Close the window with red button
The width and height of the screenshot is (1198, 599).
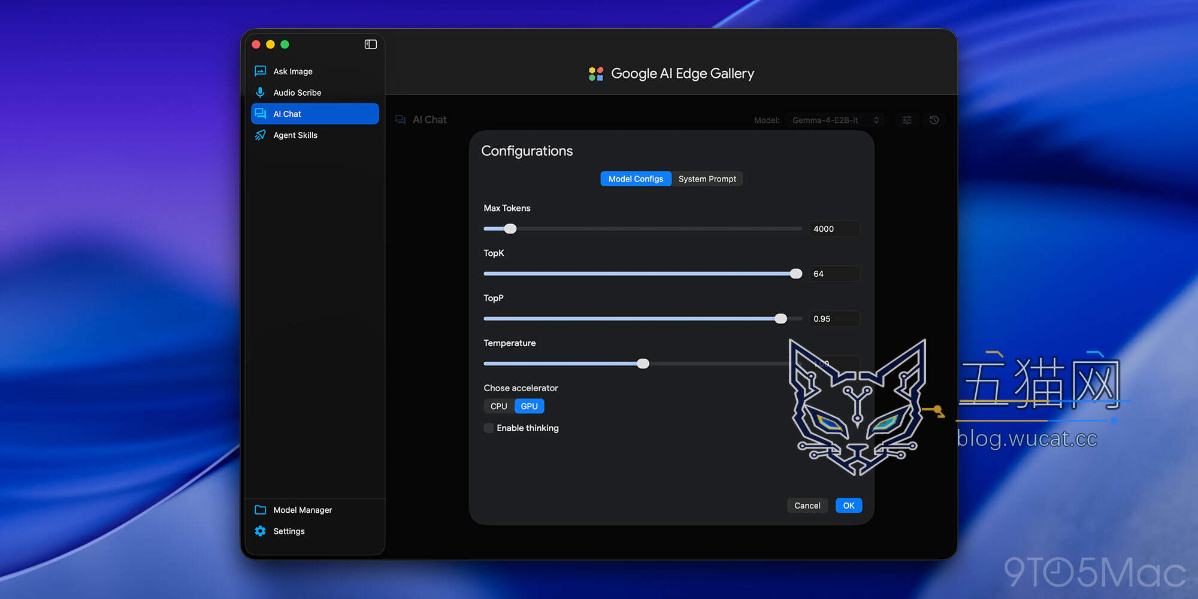pyautogui.click(x=256, y=44)
